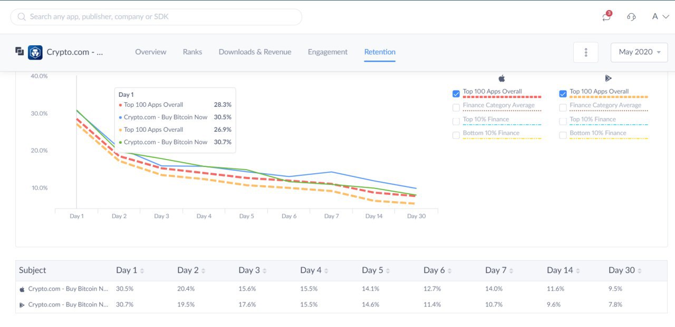Image resolution: width=675 pixels, height=327 pixels.
Task: Click iOS Day 2 value 20.4%
Action: point(186,289)
